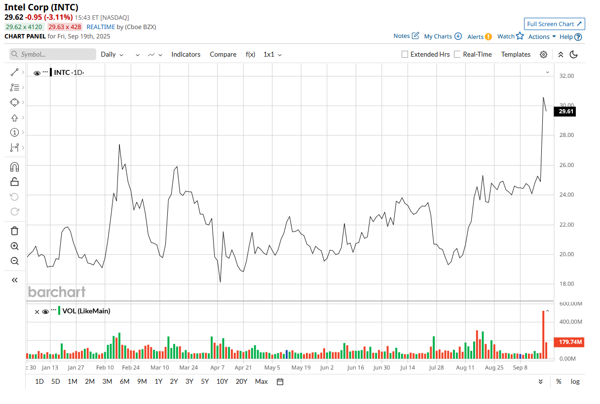This screenshot has height=404, width=600.
Task: Open the Fibonacci retracement tools
Action: tap(14, 87)
